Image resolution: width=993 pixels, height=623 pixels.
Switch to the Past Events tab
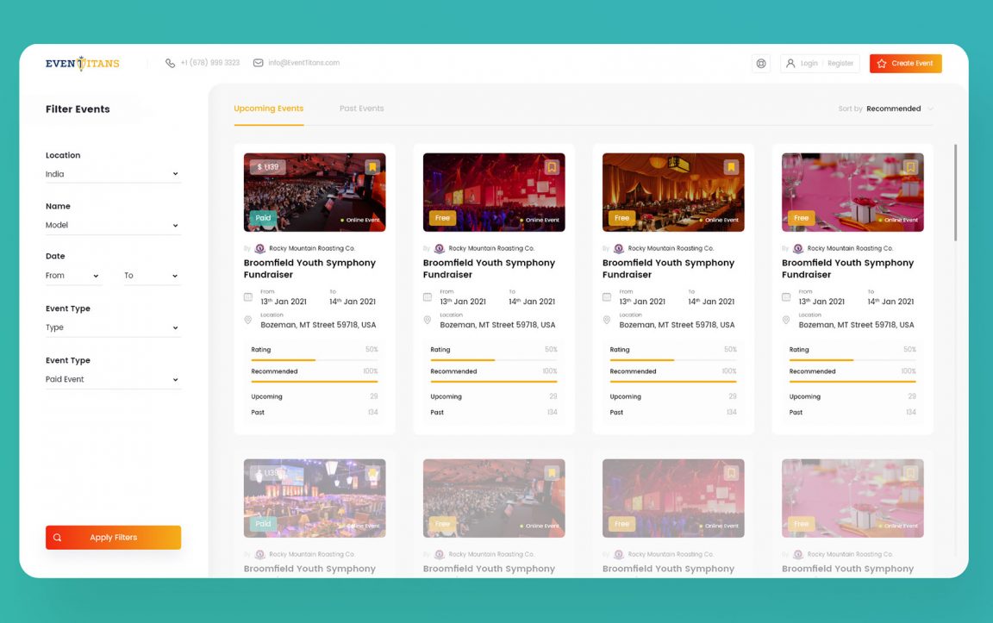(360, 109)
